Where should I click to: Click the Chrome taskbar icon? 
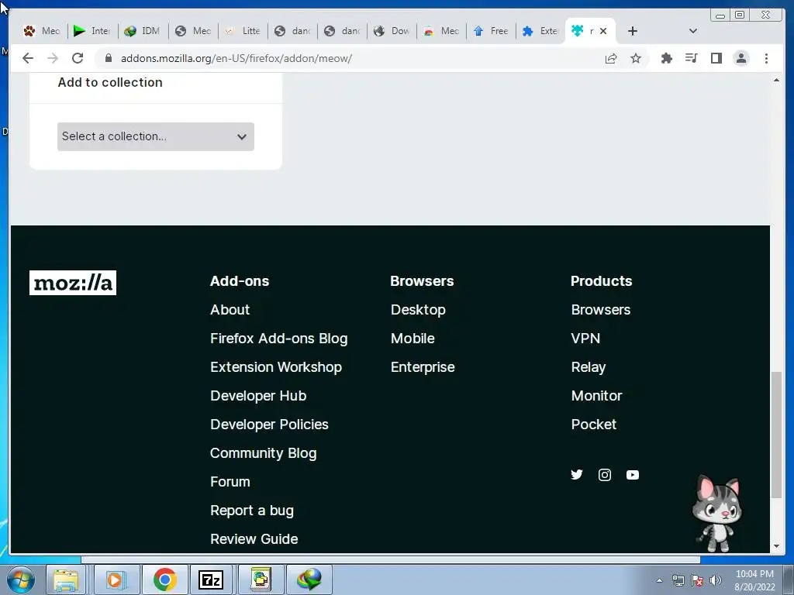(164, 580)
